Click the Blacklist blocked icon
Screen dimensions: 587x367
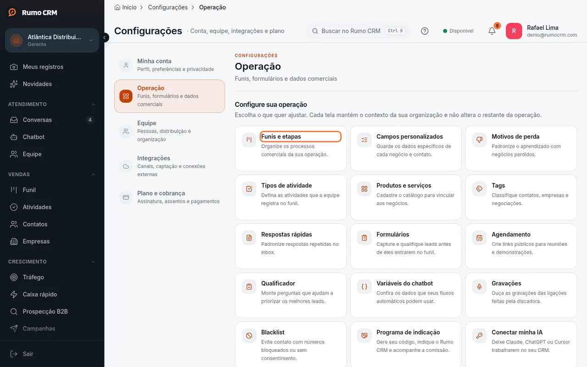coord(249,336)
